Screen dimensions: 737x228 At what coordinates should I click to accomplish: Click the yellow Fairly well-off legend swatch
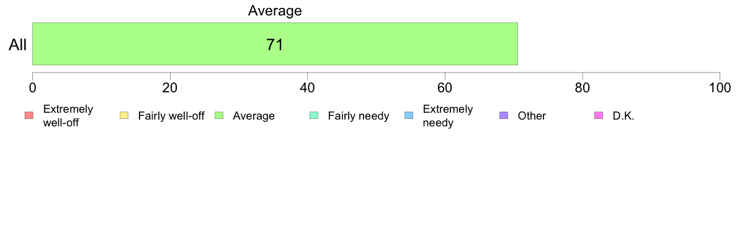click(123, 116)
